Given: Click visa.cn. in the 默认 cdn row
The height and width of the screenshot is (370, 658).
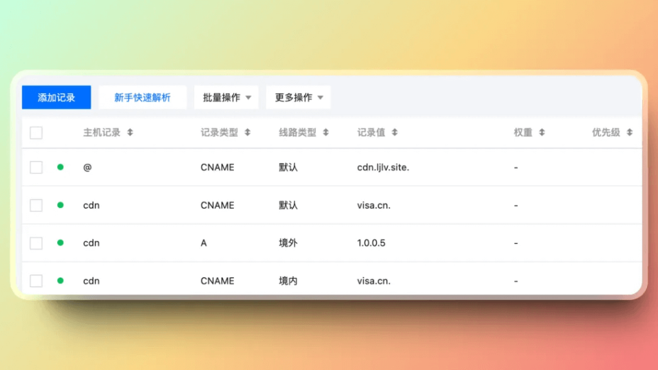Looking at the screenshot, I should coord(374,205).
